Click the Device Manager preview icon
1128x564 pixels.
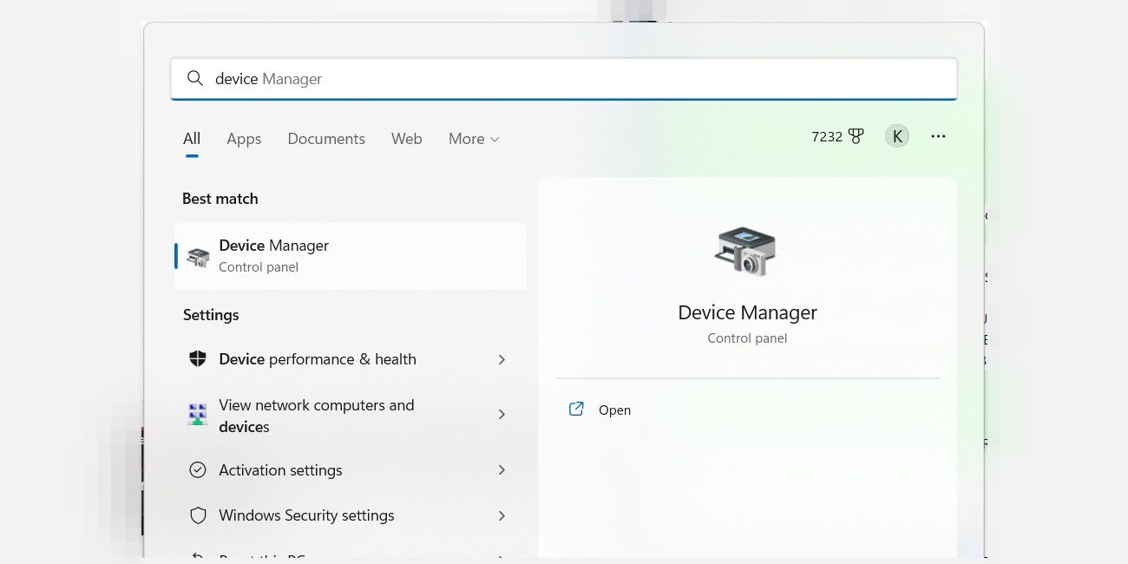click(747, 251)
